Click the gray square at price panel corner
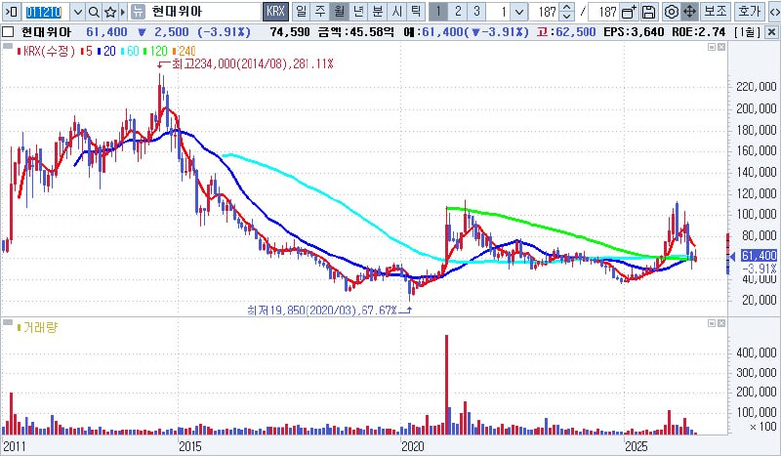This screenshot has width=781, height=456. pos(7,46)
